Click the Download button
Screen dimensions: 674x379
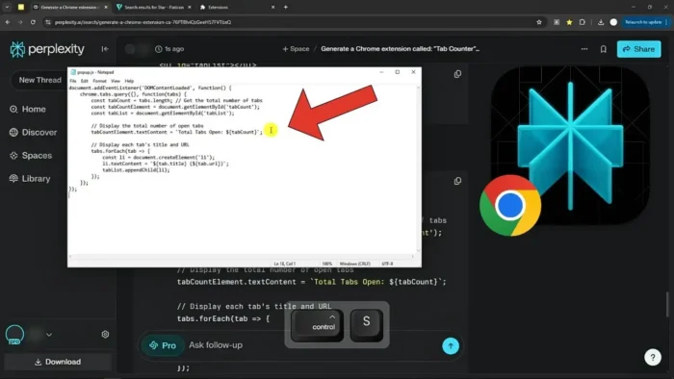click(58, 362)
